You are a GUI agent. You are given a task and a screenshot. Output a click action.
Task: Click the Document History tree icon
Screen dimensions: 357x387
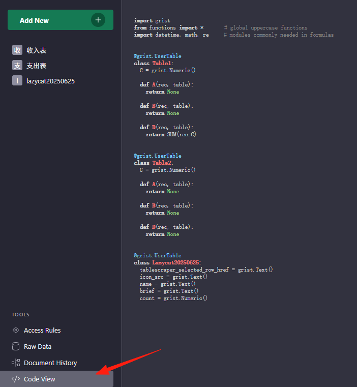(x=16, y=363)
